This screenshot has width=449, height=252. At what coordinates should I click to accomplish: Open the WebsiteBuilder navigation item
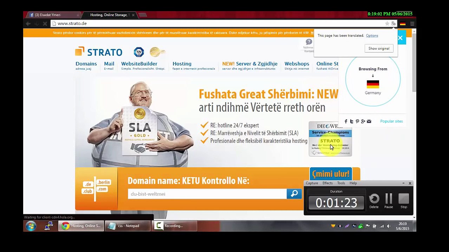pos(143,65)
